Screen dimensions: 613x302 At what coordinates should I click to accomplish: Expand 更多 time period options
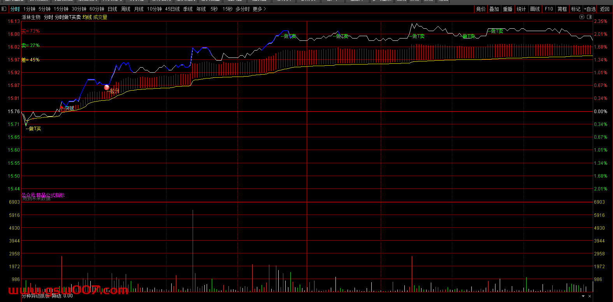click(x=259, y=9)
